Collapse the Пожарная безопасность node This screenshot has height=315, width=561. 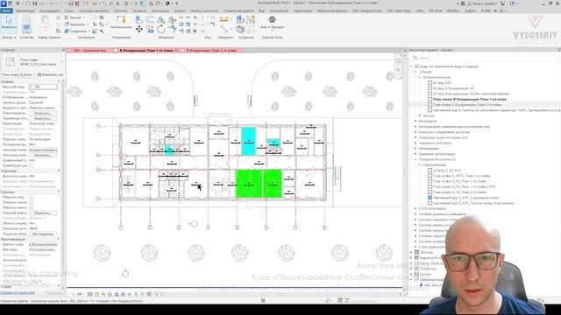[415, 159]
